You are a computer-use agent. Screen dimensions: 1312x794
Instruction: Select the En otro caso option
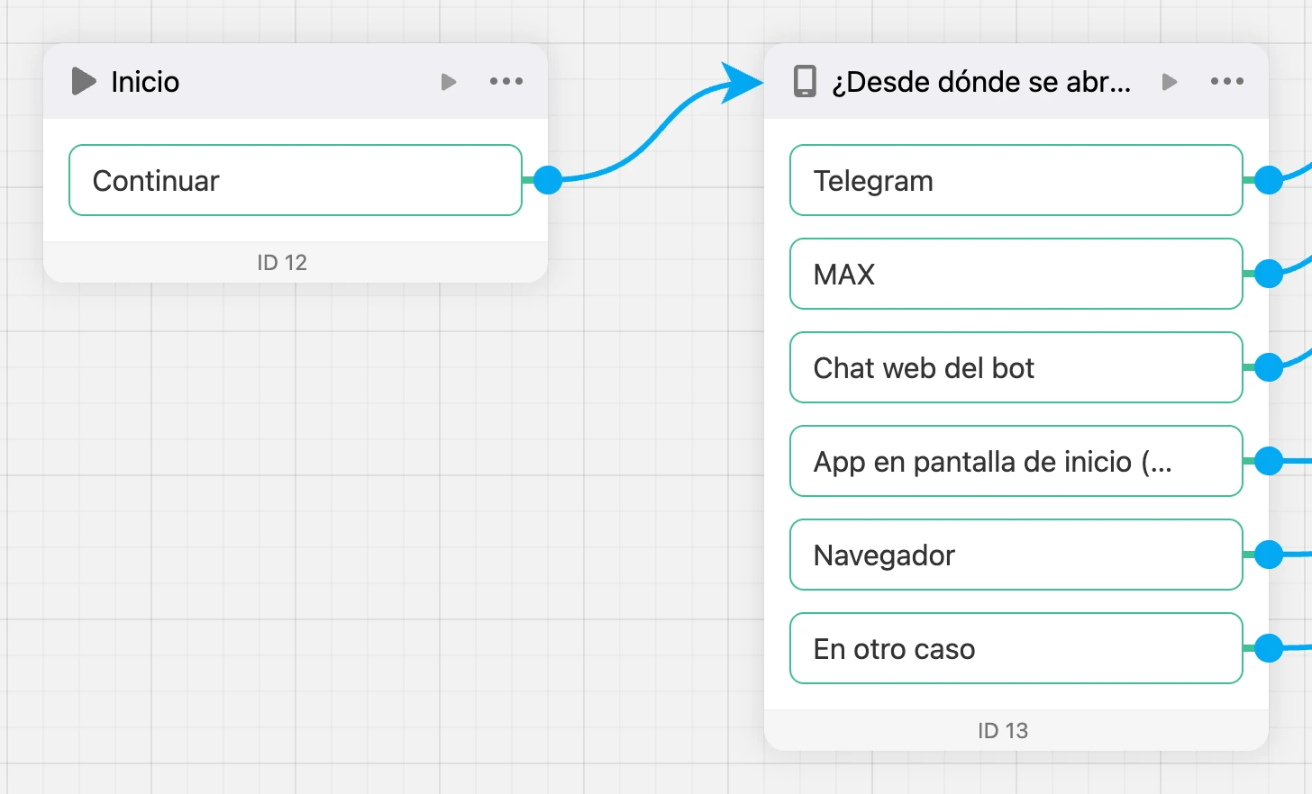coord(1016,648)
